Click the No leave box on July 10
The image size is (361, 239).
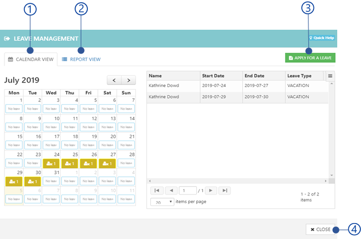pyautogui.click(x=51, y=127)
